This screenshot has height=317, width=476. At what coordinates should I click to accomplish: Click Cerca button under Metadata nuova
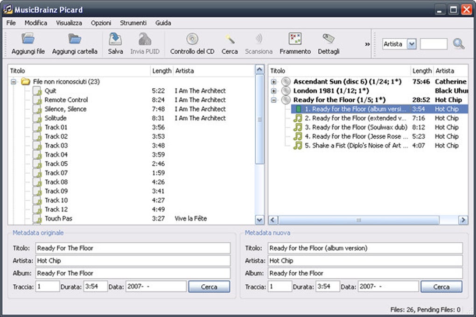441,286
